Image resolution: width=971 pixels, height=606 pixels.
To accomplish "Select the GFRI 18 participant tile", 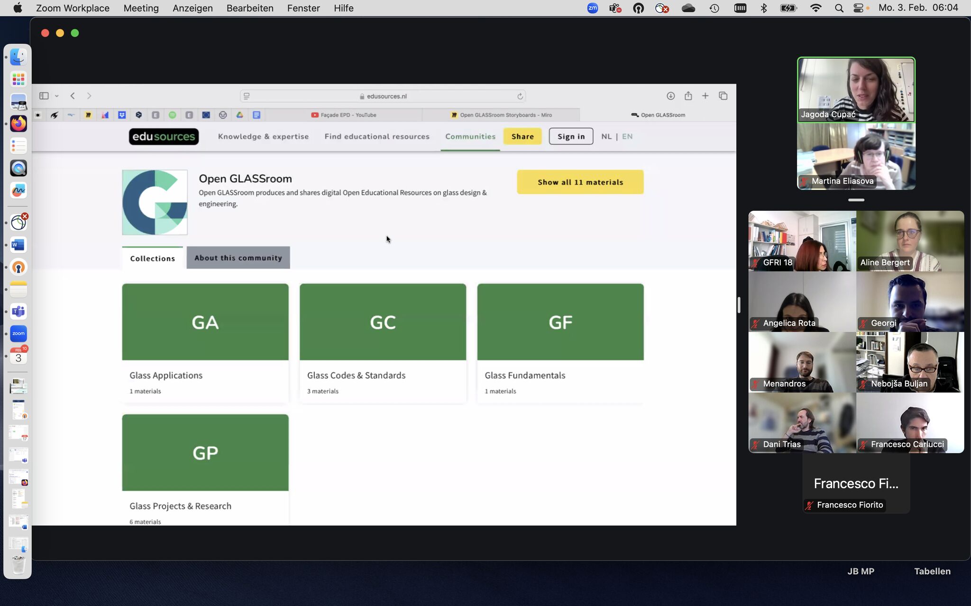I will pyautogui.click(x=802, y=241).
